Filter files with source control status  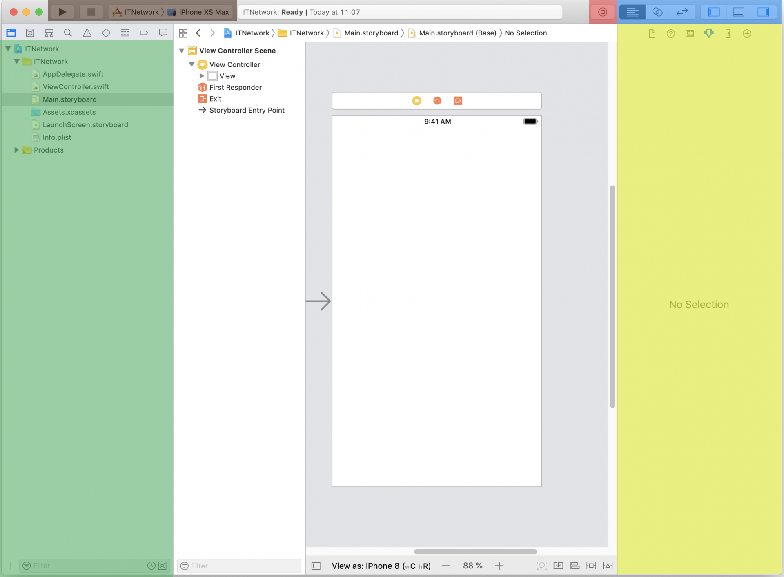[163, 566]
